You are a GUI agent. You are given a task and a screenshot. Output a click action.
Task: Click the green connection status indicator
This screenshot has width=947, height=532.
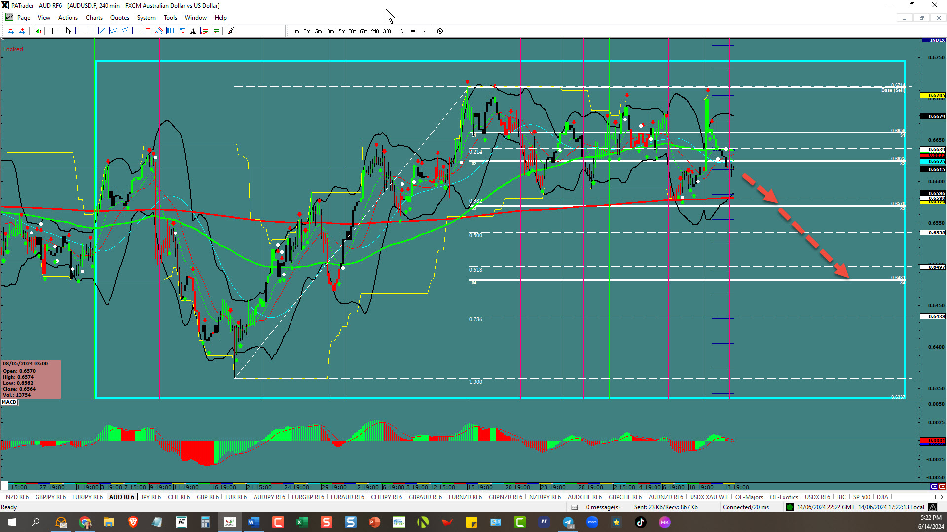pos(790,507)
